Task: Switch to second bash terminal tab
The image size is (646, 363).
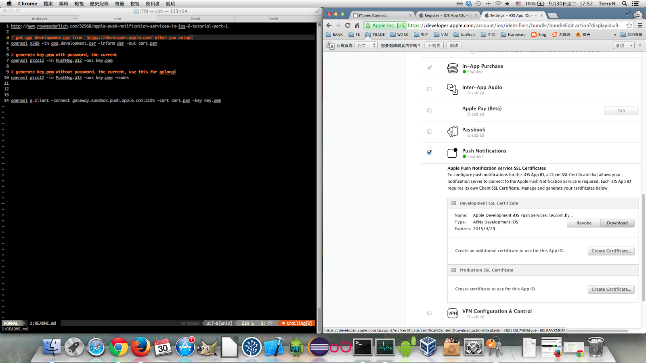Action: [274, 19]
